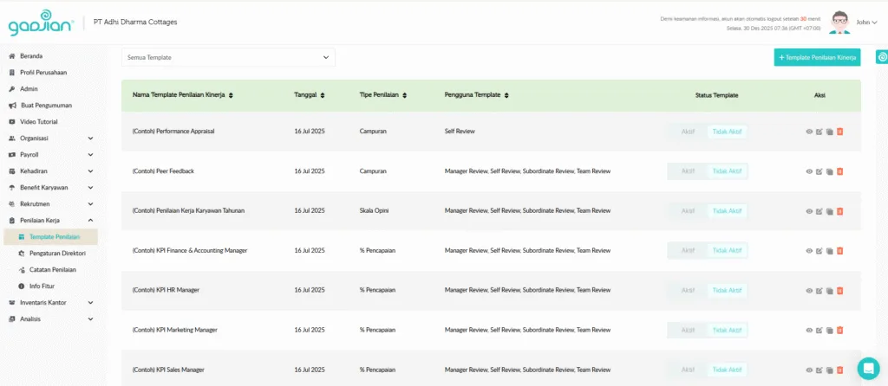This screenshot has width=888, height=386.
Task: Set Performance Appraisal status to Aktif
Action: [687, 132]
